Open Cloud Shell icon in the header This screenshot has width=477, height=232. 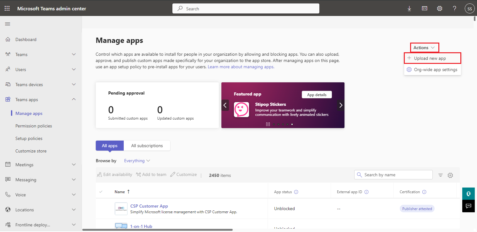coord(424,8)
